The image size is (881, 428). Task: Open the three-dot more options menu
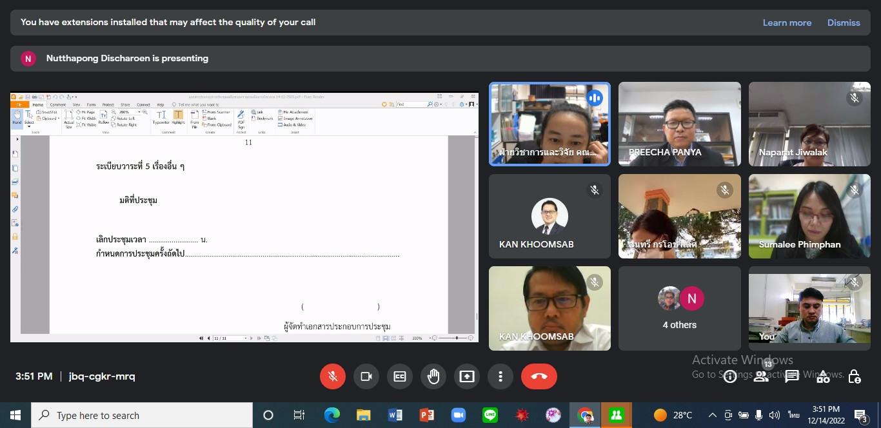500,376
